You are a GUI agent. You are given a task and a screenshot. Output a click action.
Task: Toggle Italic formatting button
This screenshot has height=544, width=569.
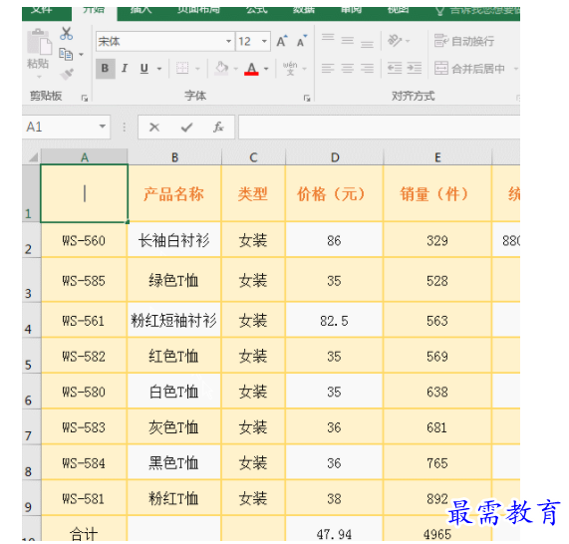click(125, 68)
